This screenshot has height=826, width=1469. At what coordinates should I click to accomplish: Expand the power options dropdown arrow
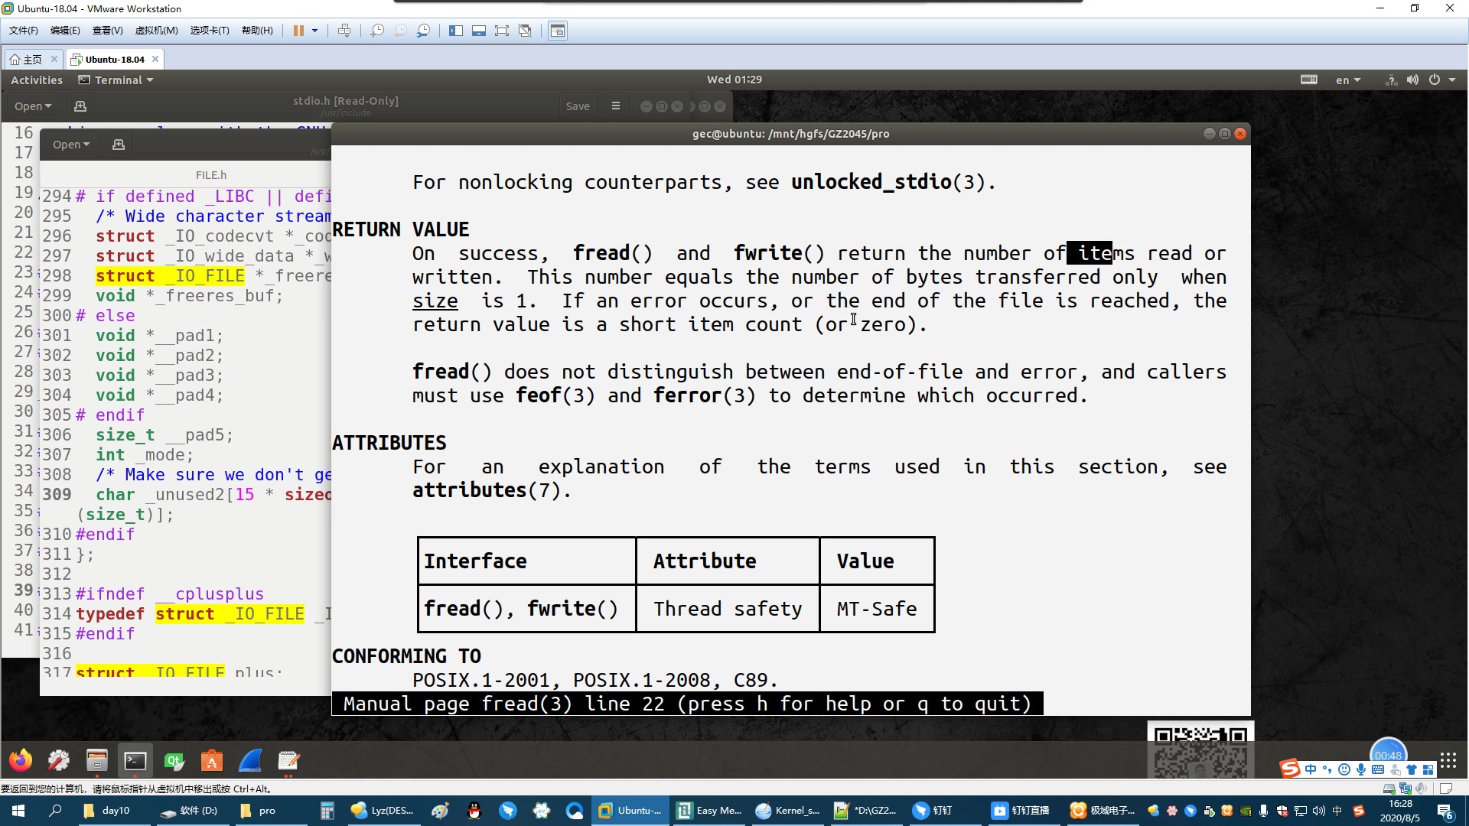314,31
